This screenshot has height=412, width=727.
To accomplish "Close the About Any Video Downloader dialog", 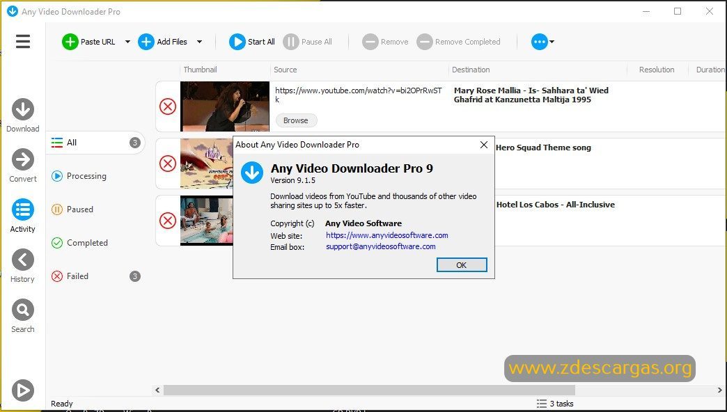I will (483, 145).
